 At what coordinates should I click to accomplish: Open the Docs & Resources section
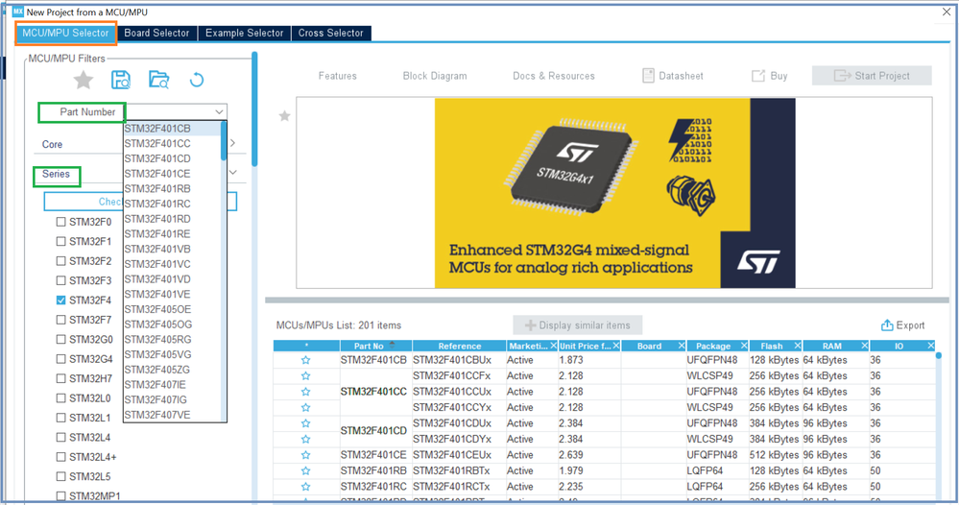[554, 76]
